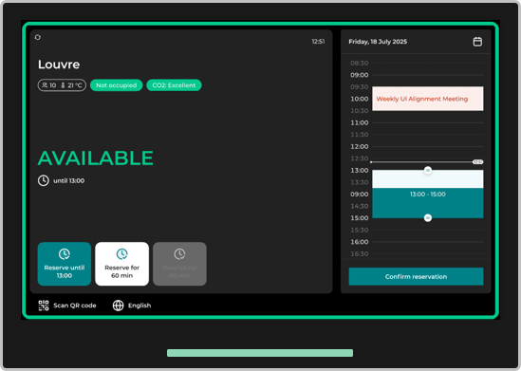This screenshot has width=521, height=371.
Task: Click the 16:00 time slot label
Action: tap(359, 242)
